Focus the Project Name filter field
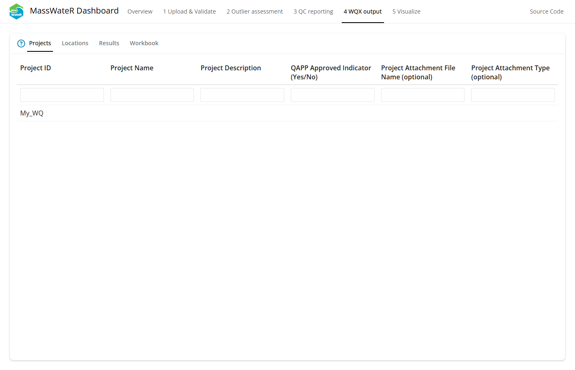The width and height of the screenshot is (575, 370). coord(152,95)
